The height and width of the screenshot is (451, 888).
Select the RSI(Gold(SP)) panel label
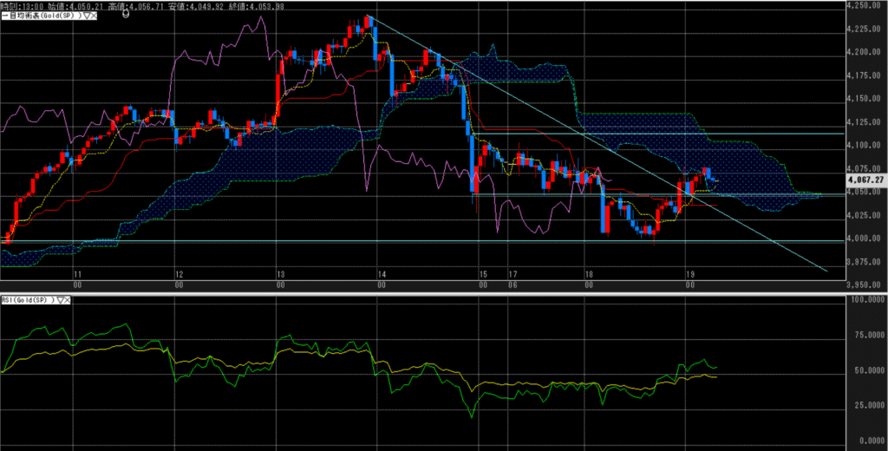click(x=29, y=299)
